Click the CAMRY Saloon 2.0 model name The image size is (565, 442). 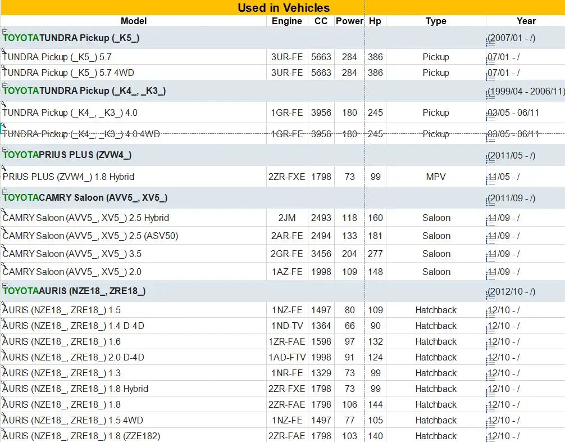(x=72, y=272)
